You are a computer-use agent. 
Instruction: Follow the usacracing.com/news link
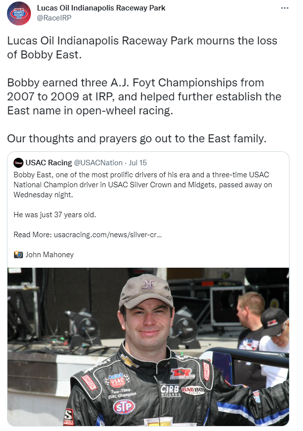click(108, 235)
